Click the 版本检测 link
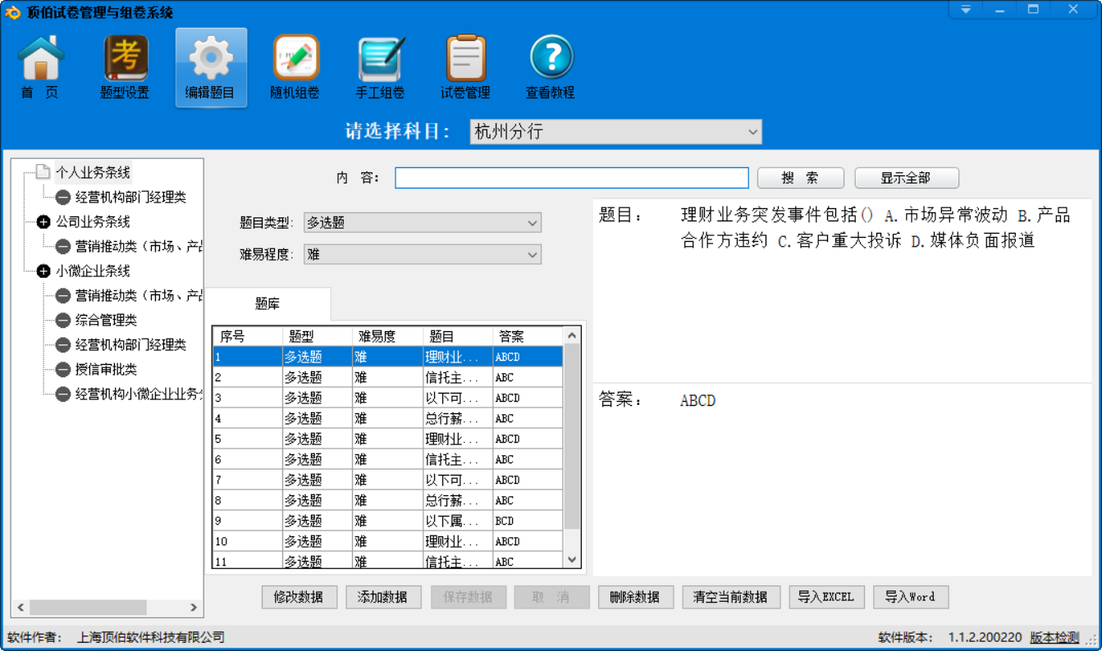 (x=1055, y=637)
